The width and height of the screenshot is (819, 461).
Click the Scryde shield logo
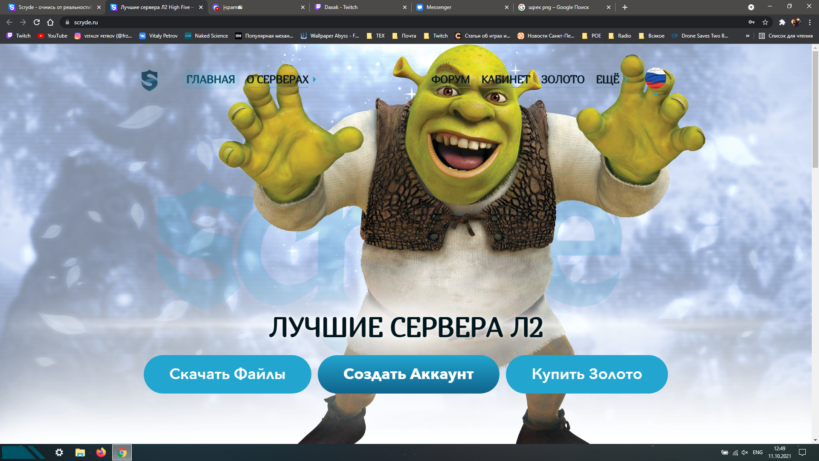point(149,80)
